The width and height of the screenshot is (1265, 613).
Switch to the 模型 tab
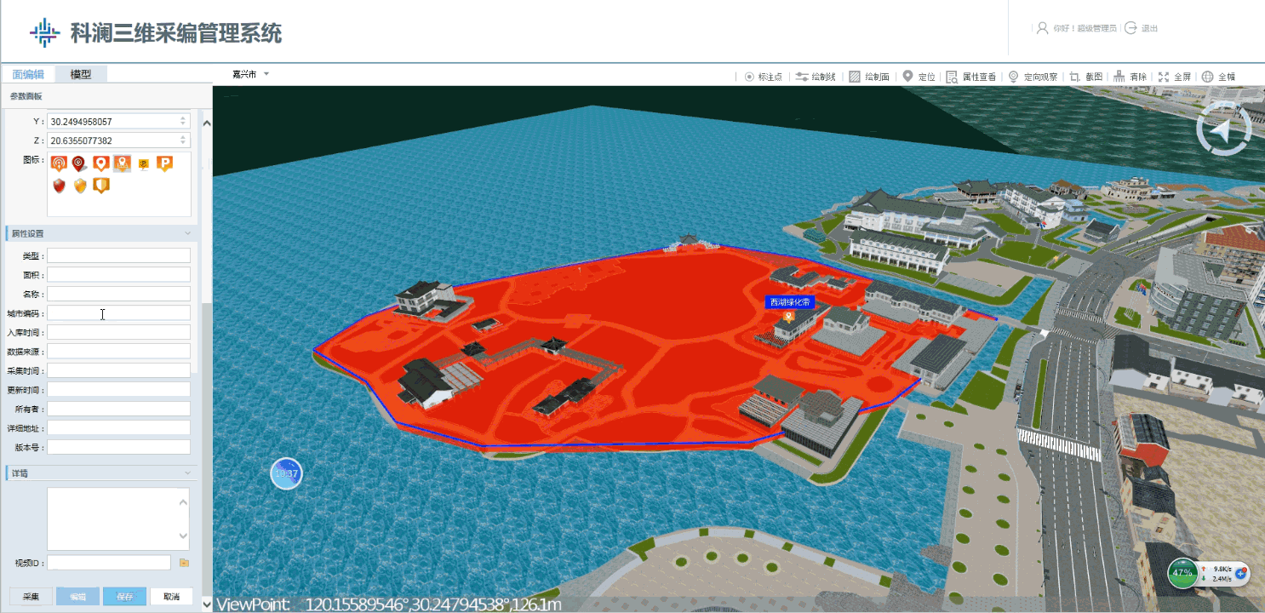81,74
